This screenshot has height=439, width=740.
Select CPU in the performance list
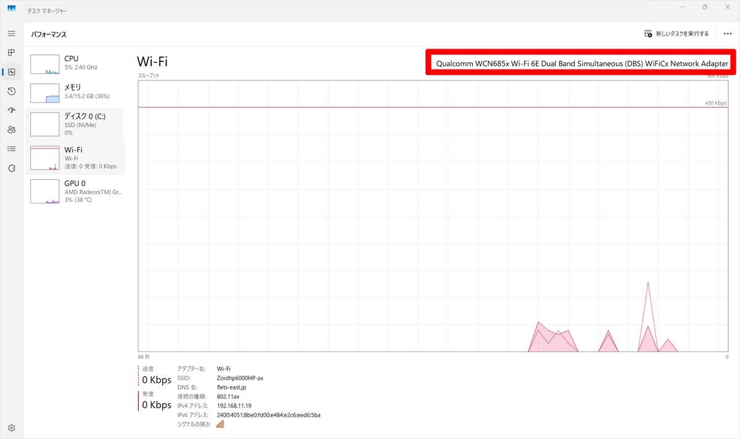point(75,63)
